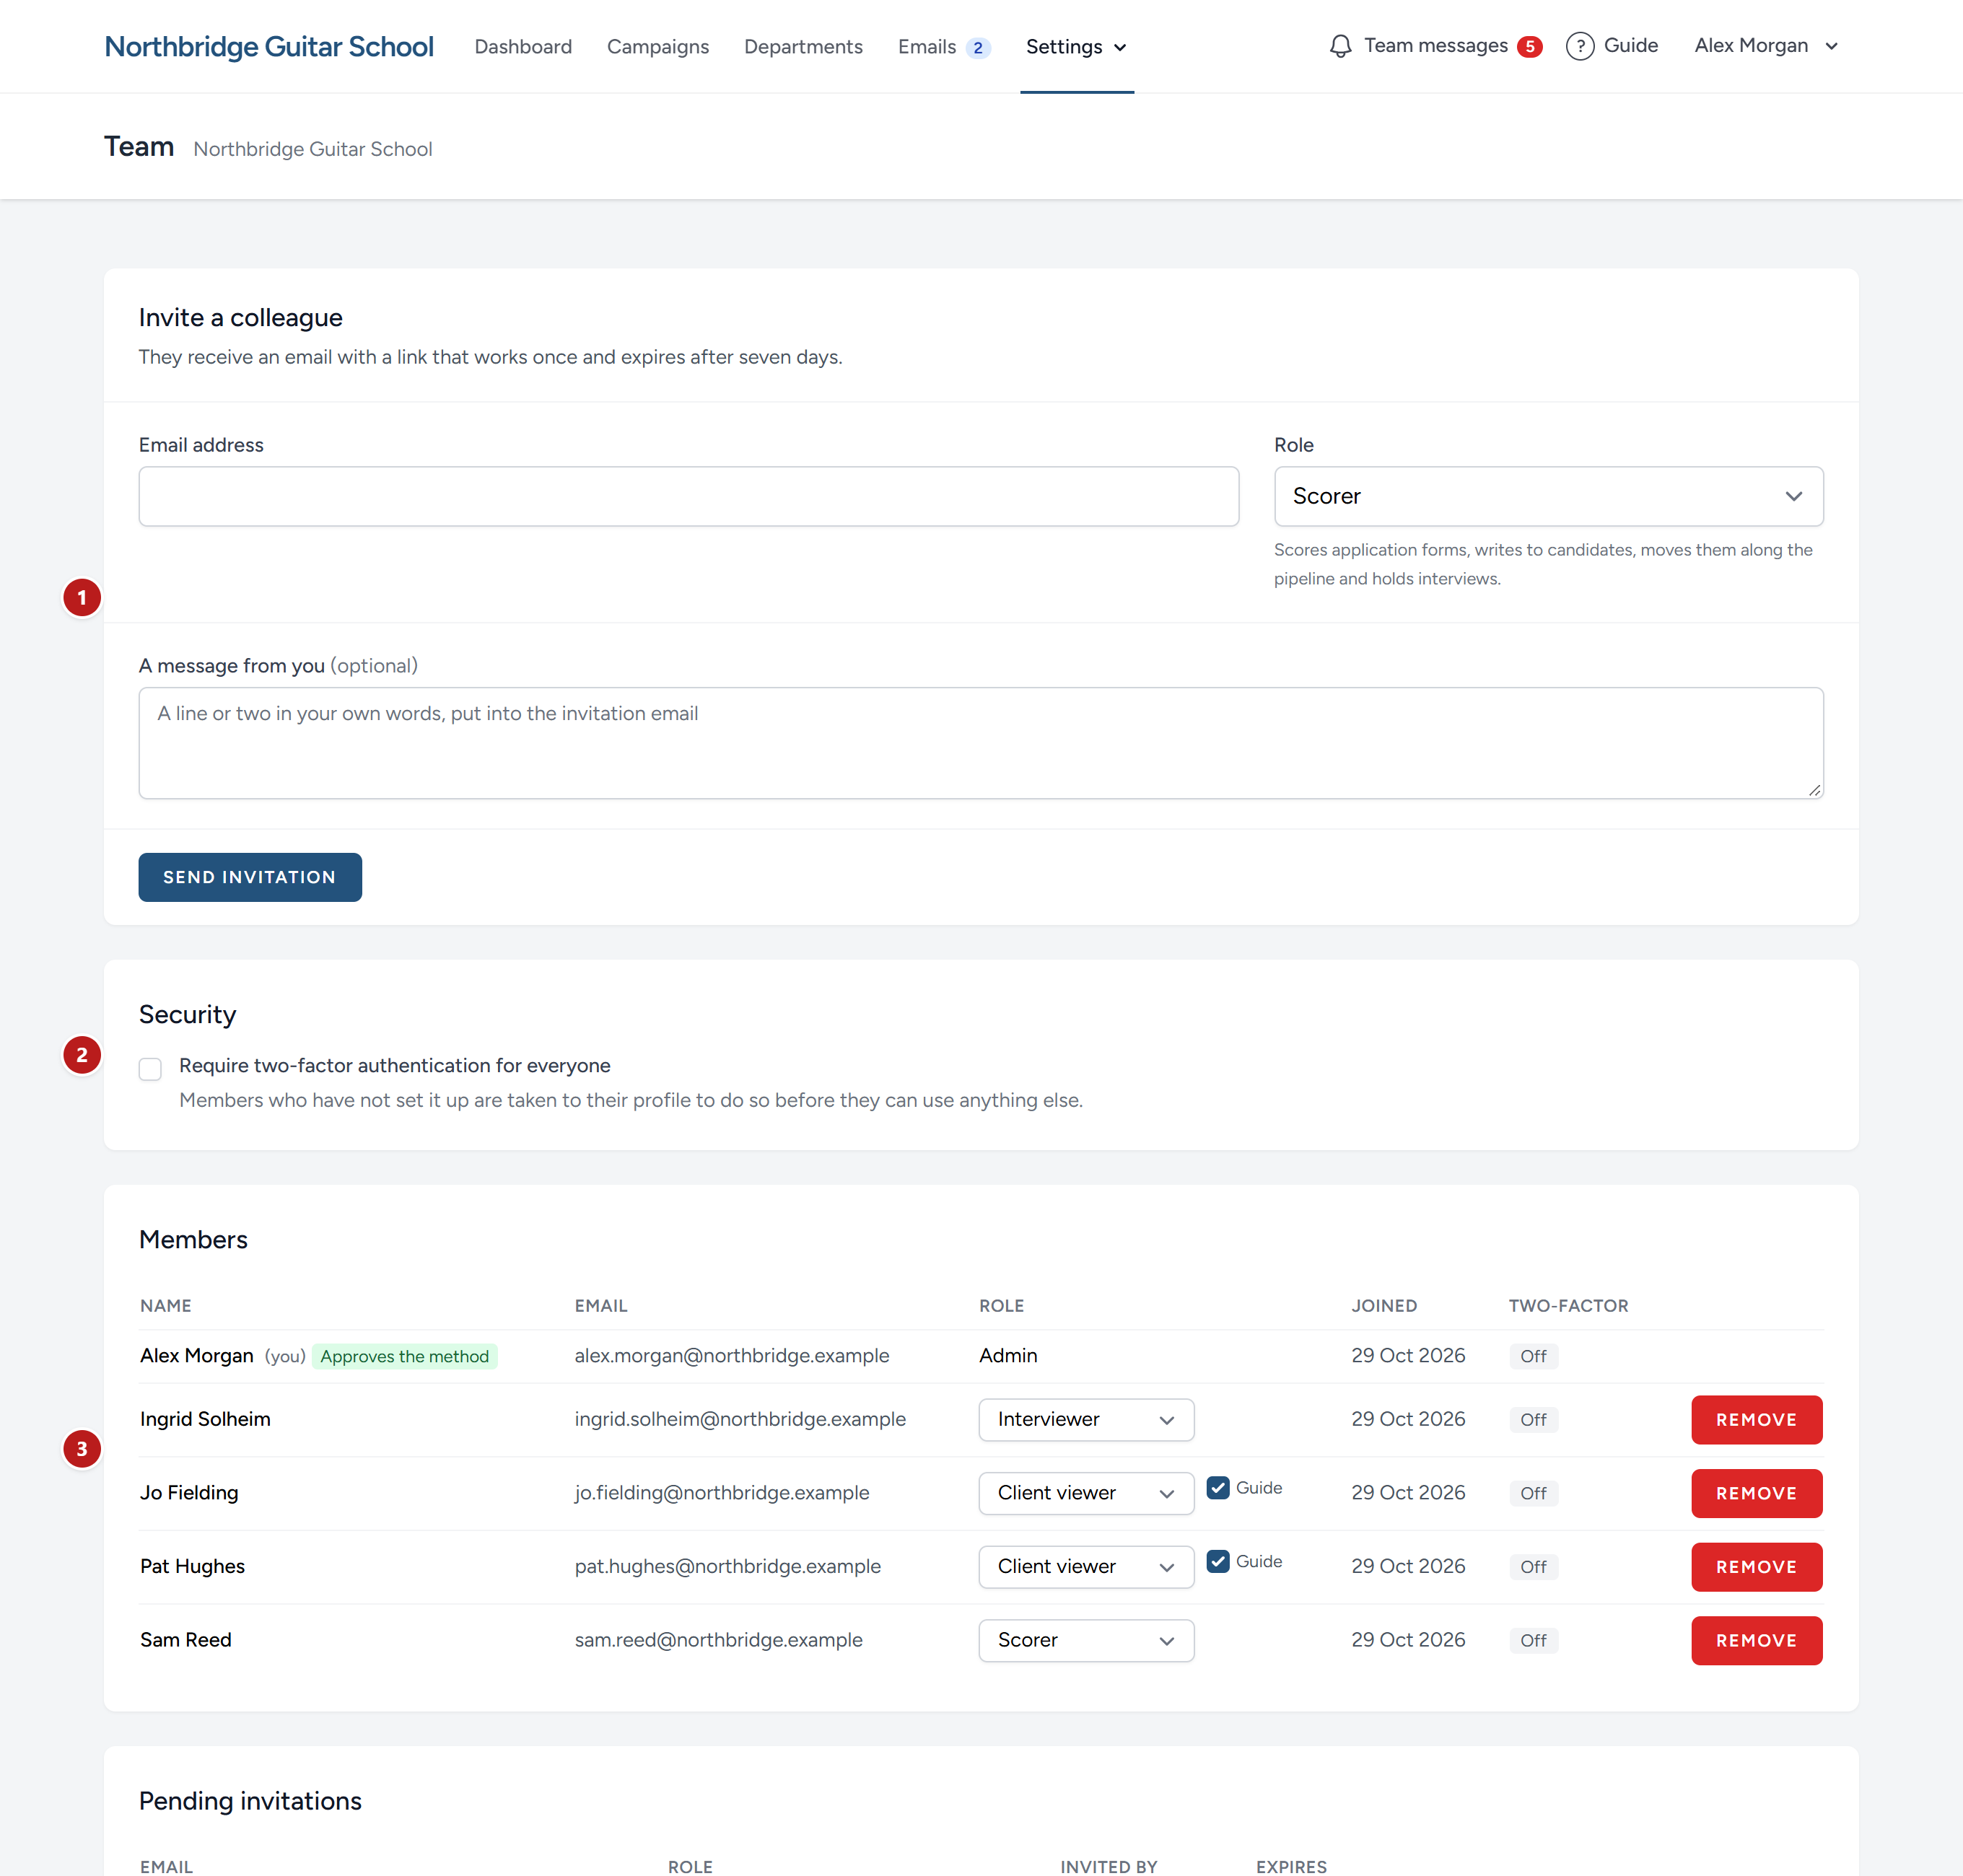Viewport: 1963px width, 1876px height.
Task: Click the Team messages count badge 5
Action: [x=1529, y=47]
